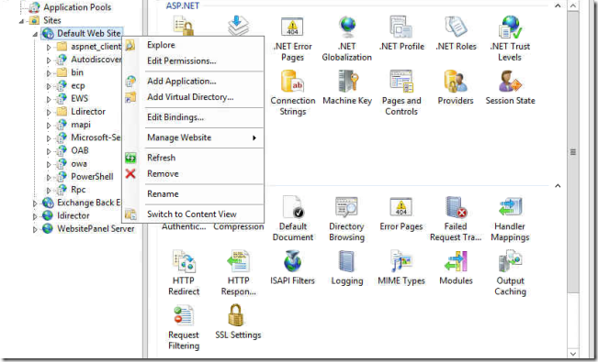Collapse the ASP.NET section group
The image size is (598, 362).
click(558, 5)
